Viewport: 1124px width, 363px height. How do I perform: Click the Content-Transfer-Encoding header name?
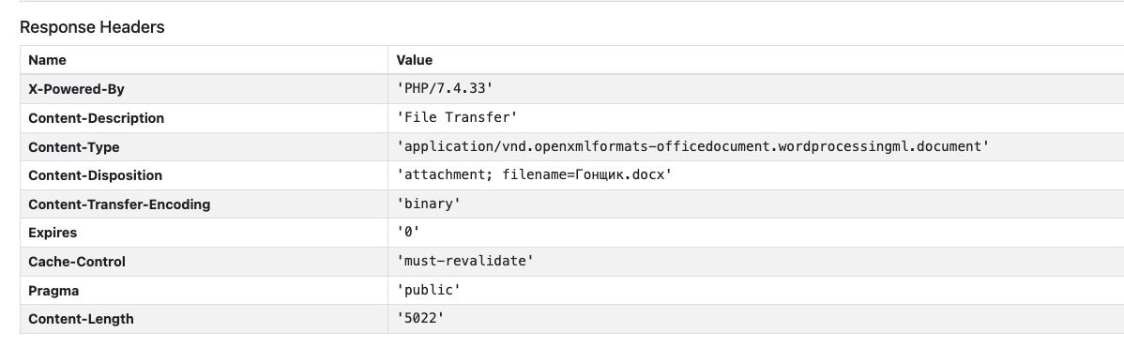(119, 204)
